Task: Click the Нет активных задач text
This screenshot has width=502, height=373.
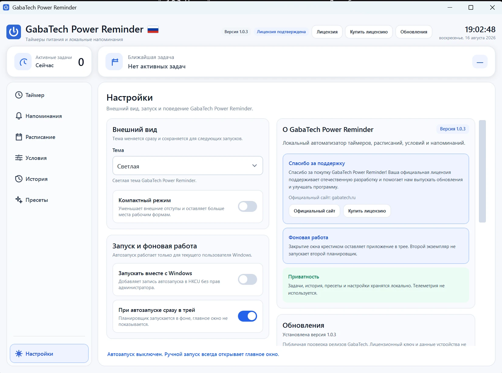Action: tap(156, 66)
